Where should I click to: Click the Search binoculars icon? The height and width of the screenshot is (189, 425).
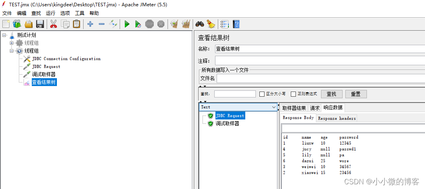point(200,24)
